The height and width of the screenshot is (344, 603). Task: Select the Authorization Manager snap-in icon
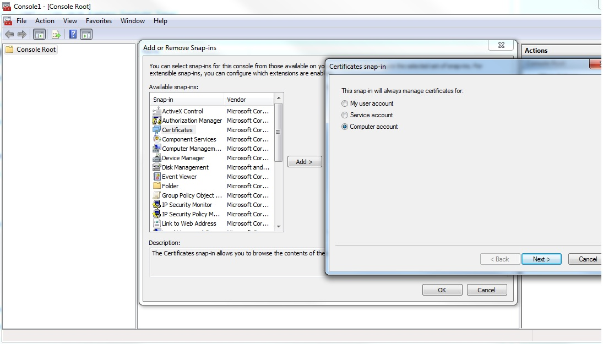pos(156,121)
